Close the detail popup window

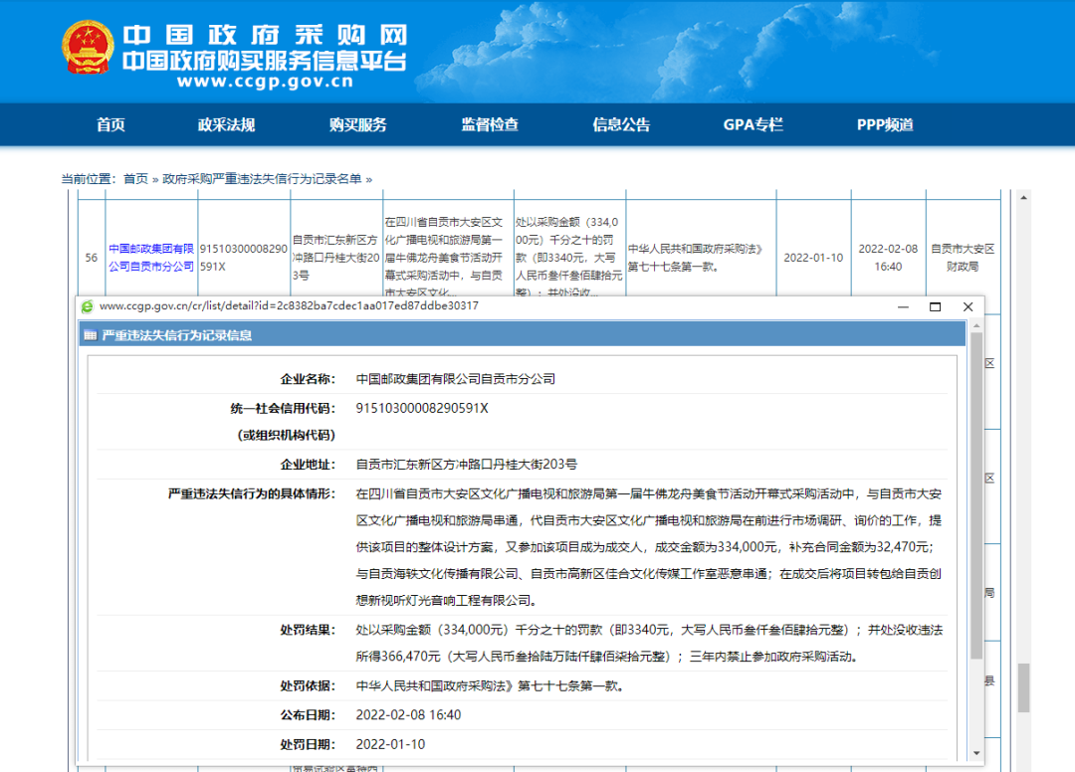tap(967, 306)
